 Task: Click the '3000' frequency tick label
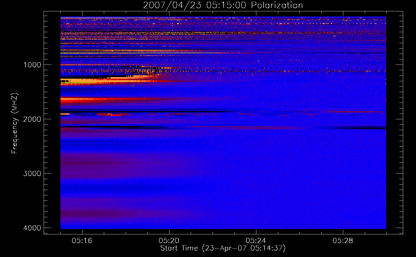point(32,173)
